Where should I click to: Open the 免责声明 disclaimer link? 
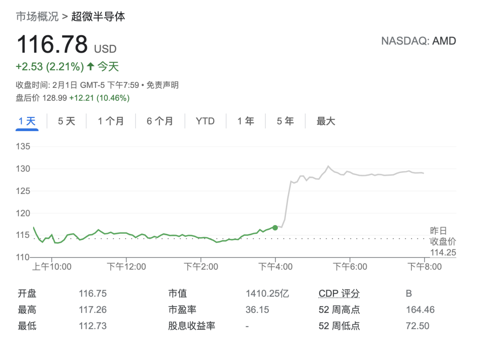click(x=162, y=85)
